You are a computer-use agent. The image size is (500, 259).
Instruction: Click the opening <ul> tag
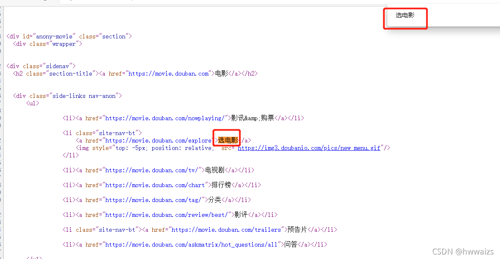pyautogui.click(x=33, y=103)
